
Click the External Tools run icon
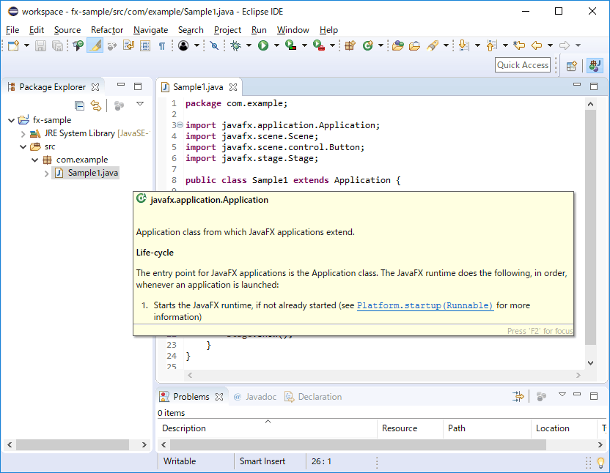pyautogui.click(x=319, y=45)
